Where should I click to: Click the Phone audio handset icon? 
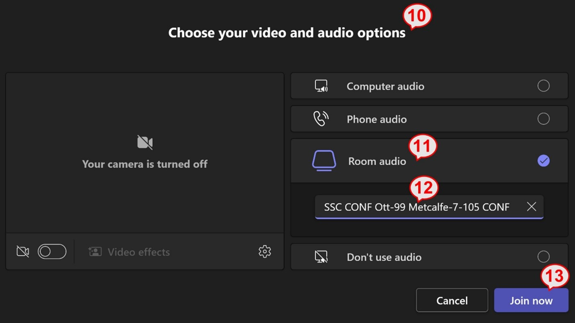(x=321, y=119)
